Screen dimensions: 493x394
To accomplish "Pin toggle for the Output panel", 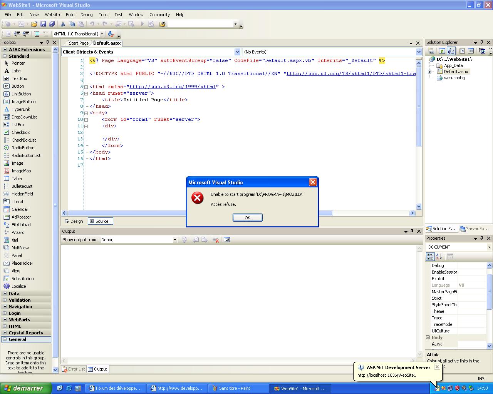I will tap(412, 231).
